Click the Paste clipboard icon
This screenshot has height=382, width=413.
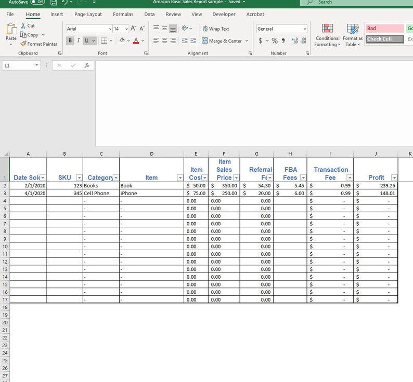click(x=11, y=29)
